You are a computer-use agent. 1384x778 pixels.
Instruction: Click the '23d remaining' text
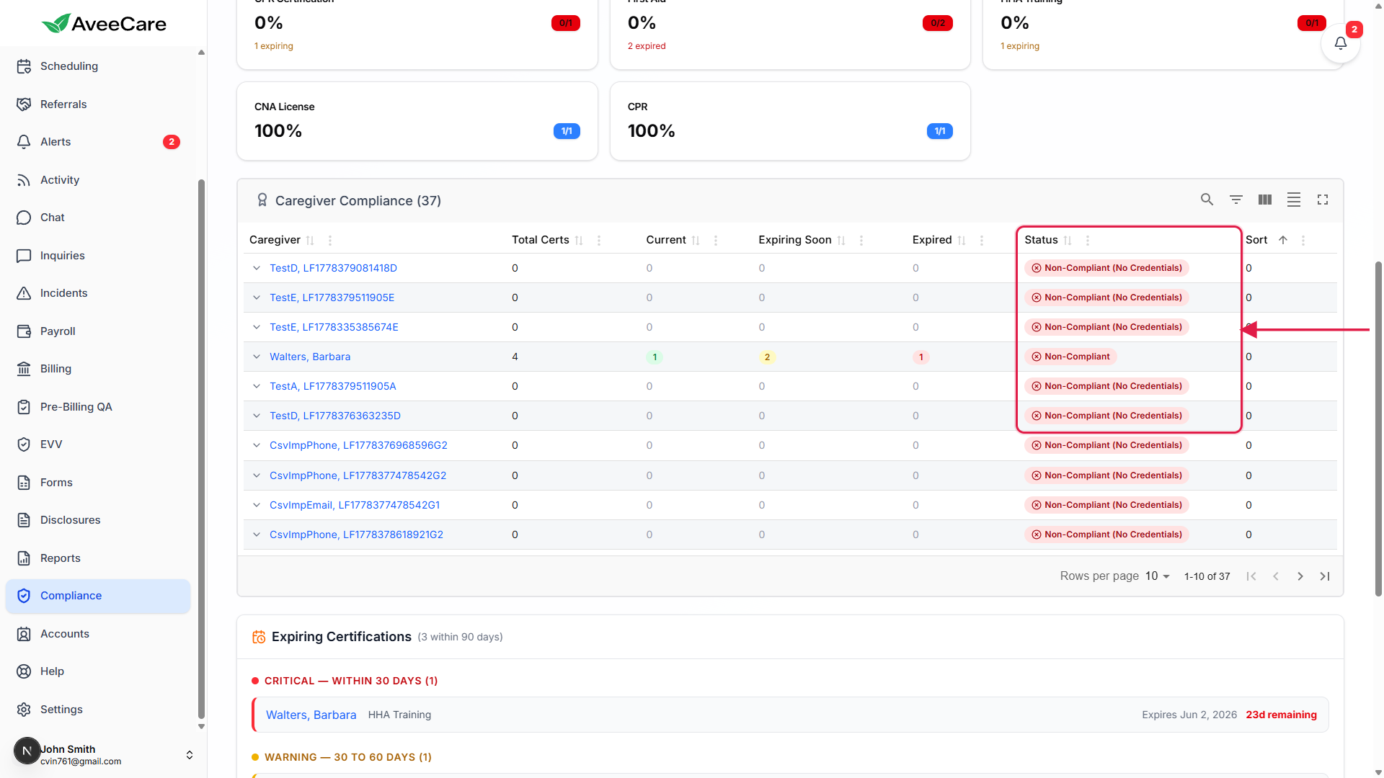pyautogui.click(x=1281, y=715)
